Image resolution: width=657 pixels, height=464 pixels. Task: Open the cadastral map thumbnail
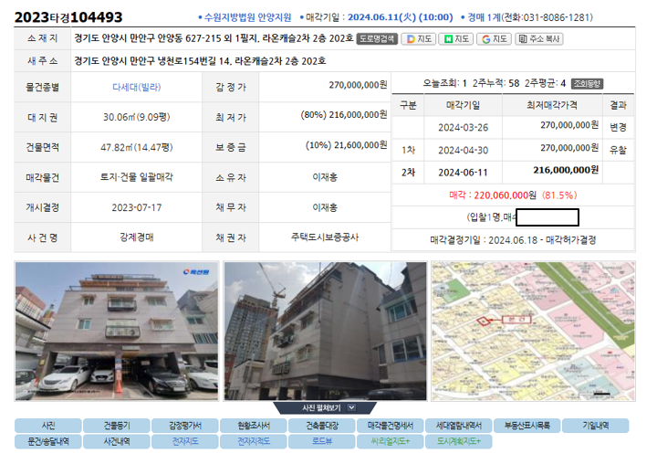534,331
